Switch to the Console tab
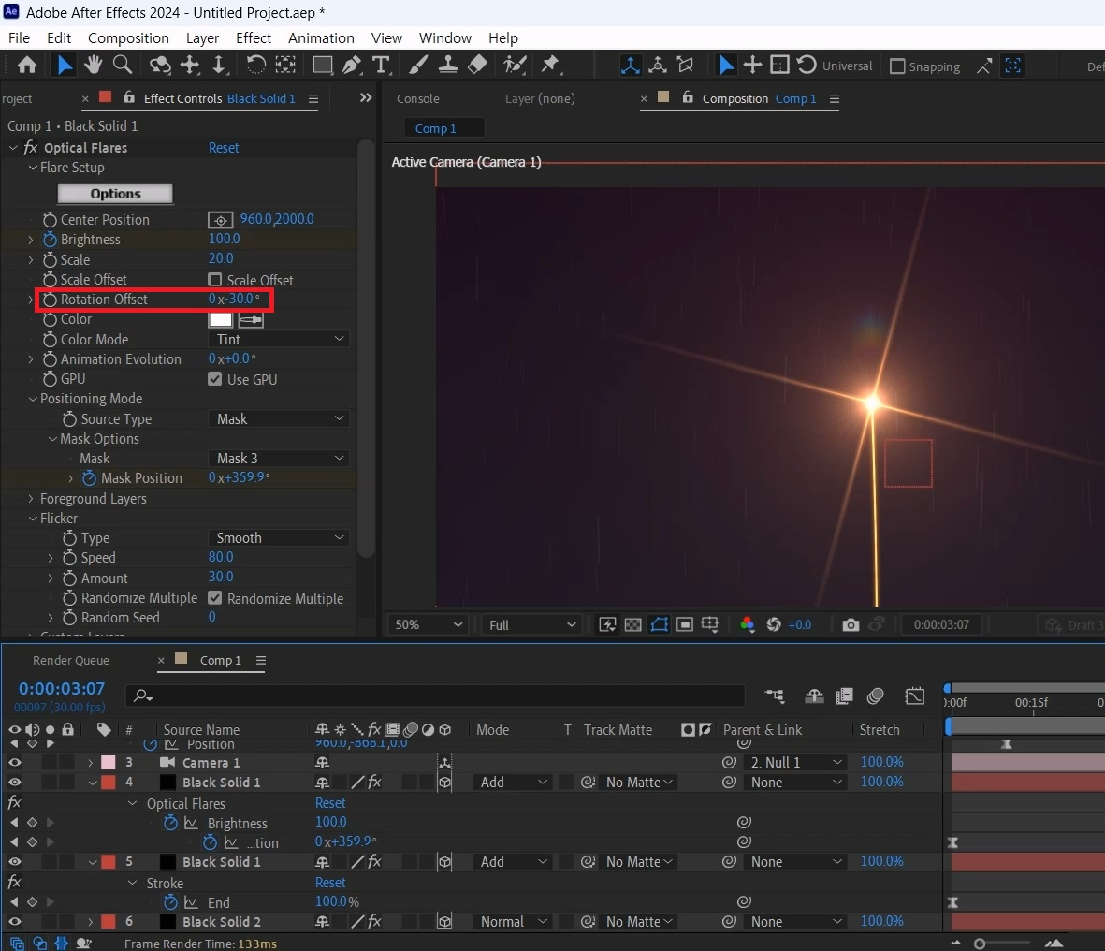Screen dimensions: 1105x951 418,98
